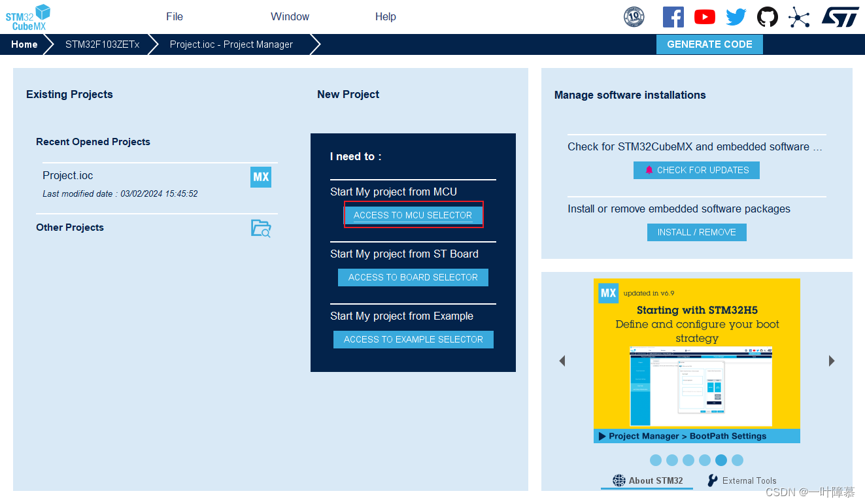Select second carousel dot indicator
The height and width of the screenshot is (504, 865).
pyautogui.click(x=672, y=460)
